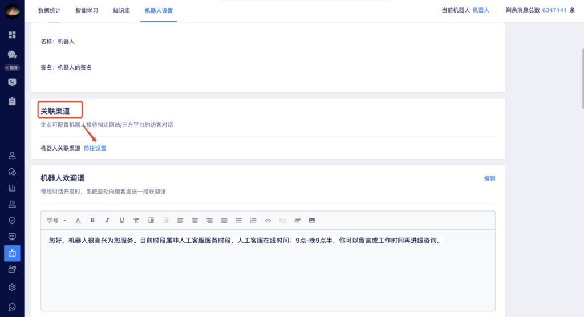Insert a numbered list
The height and width of the screenshot is (317, 584).
pos(253,221)
